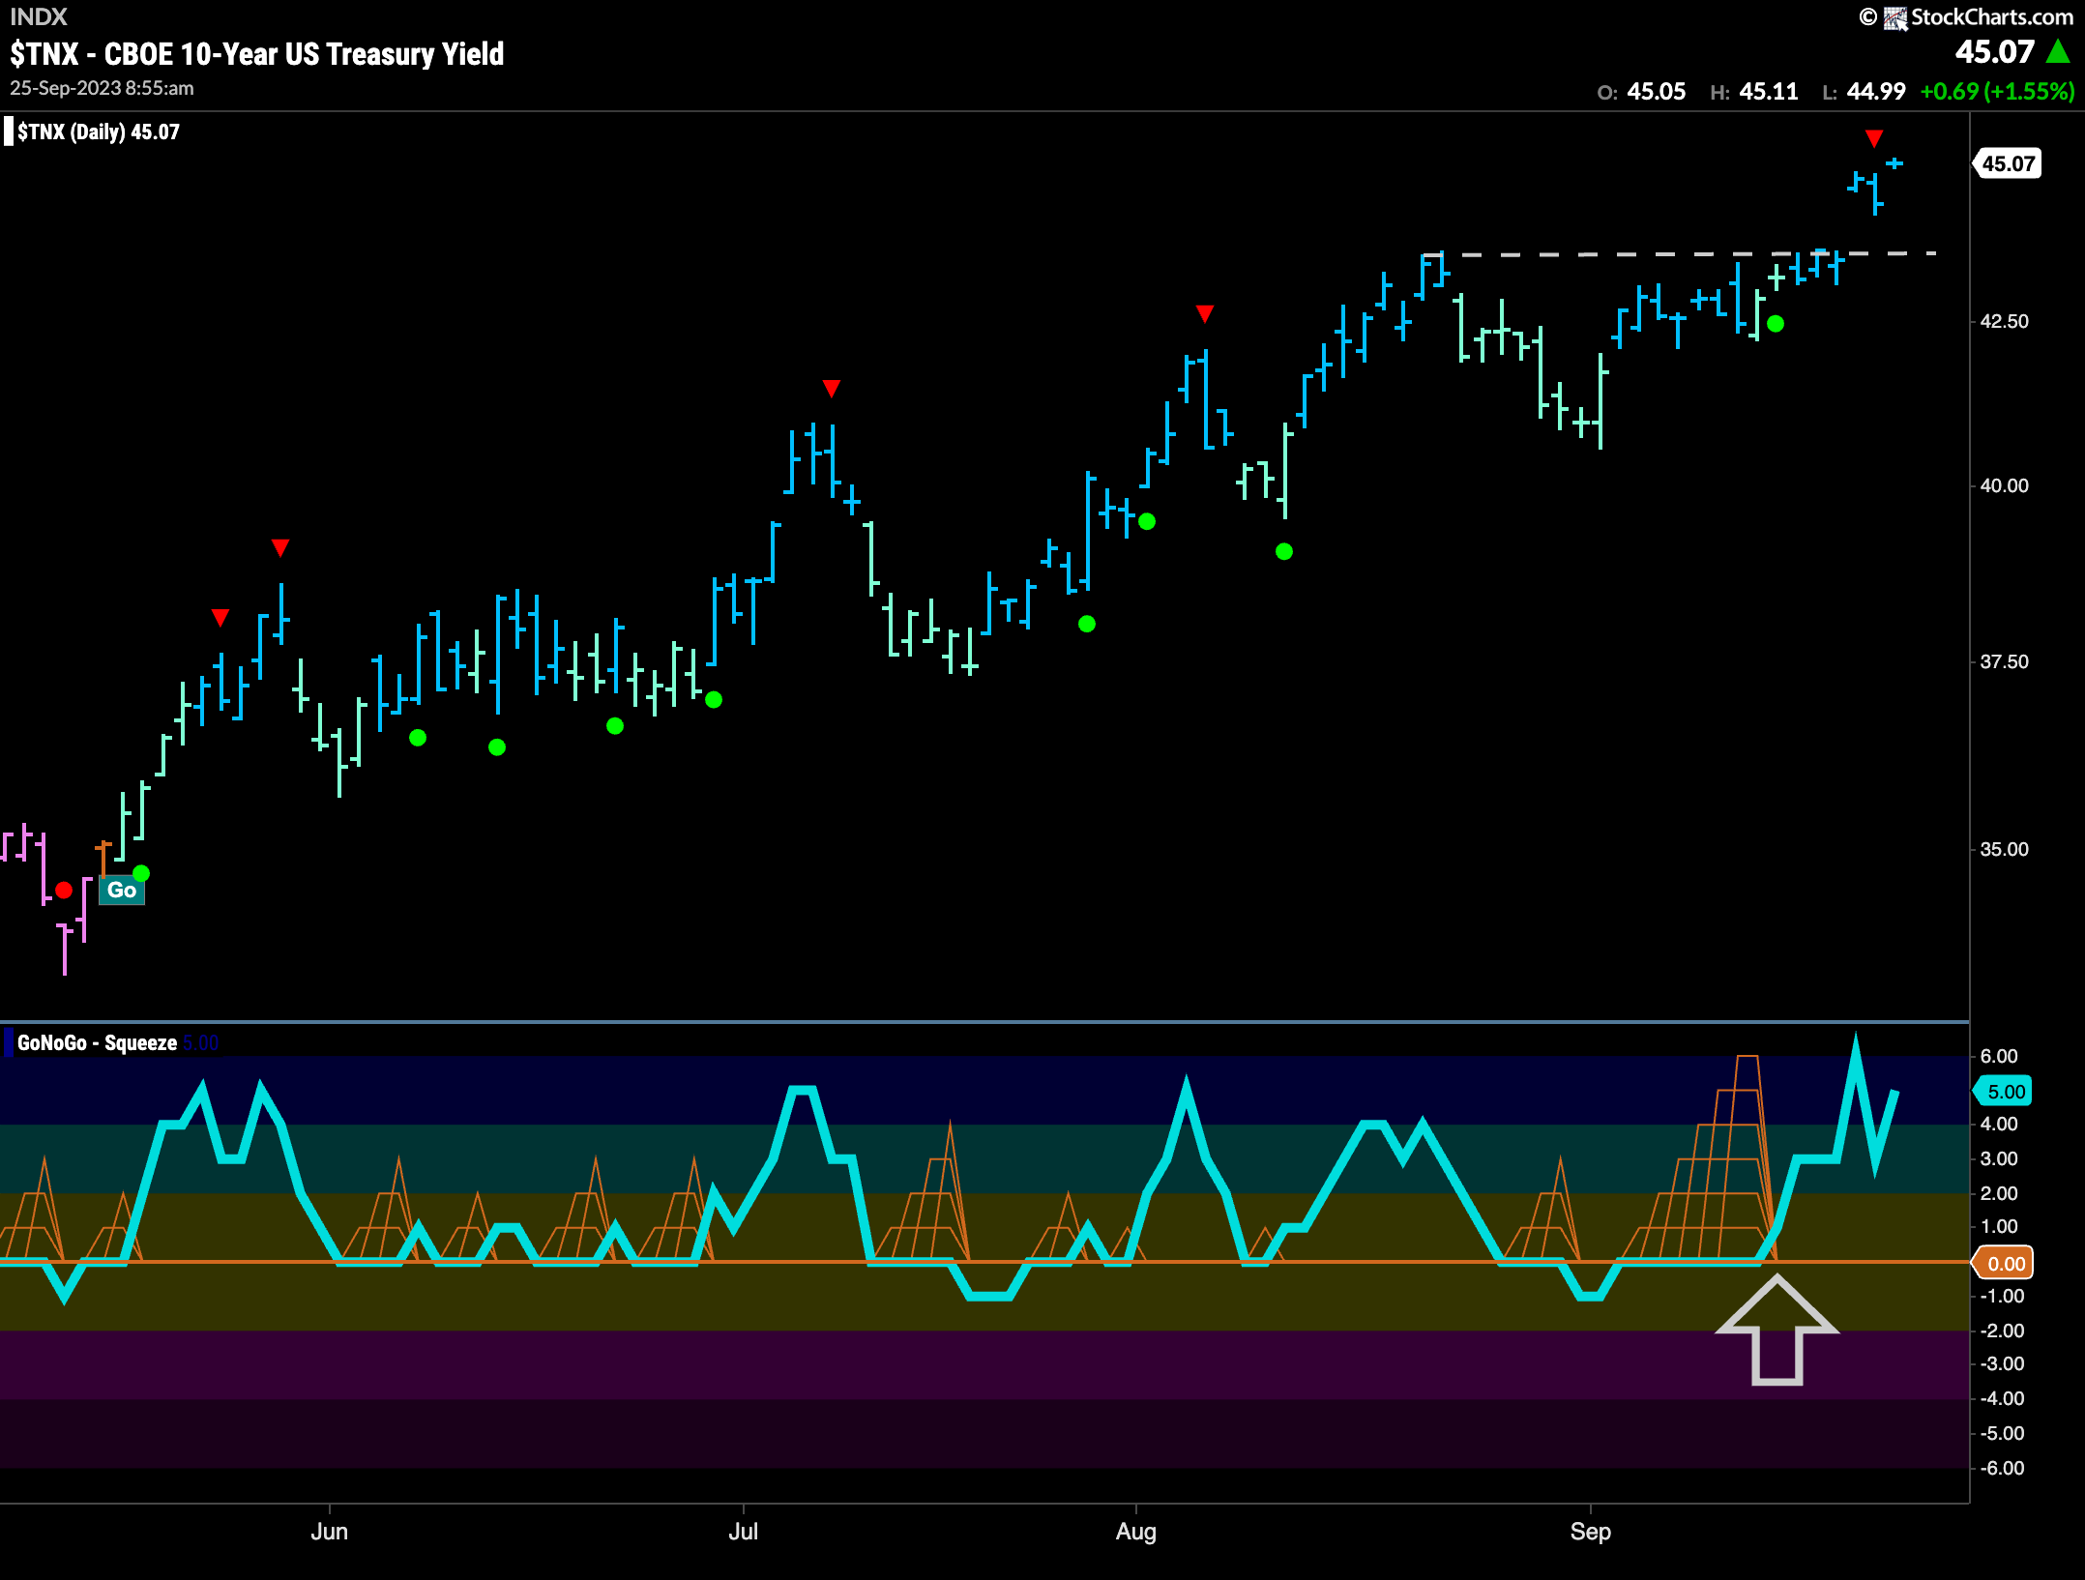Click the 0.00 orange zero-line tag

(x=2004, y=1263)
